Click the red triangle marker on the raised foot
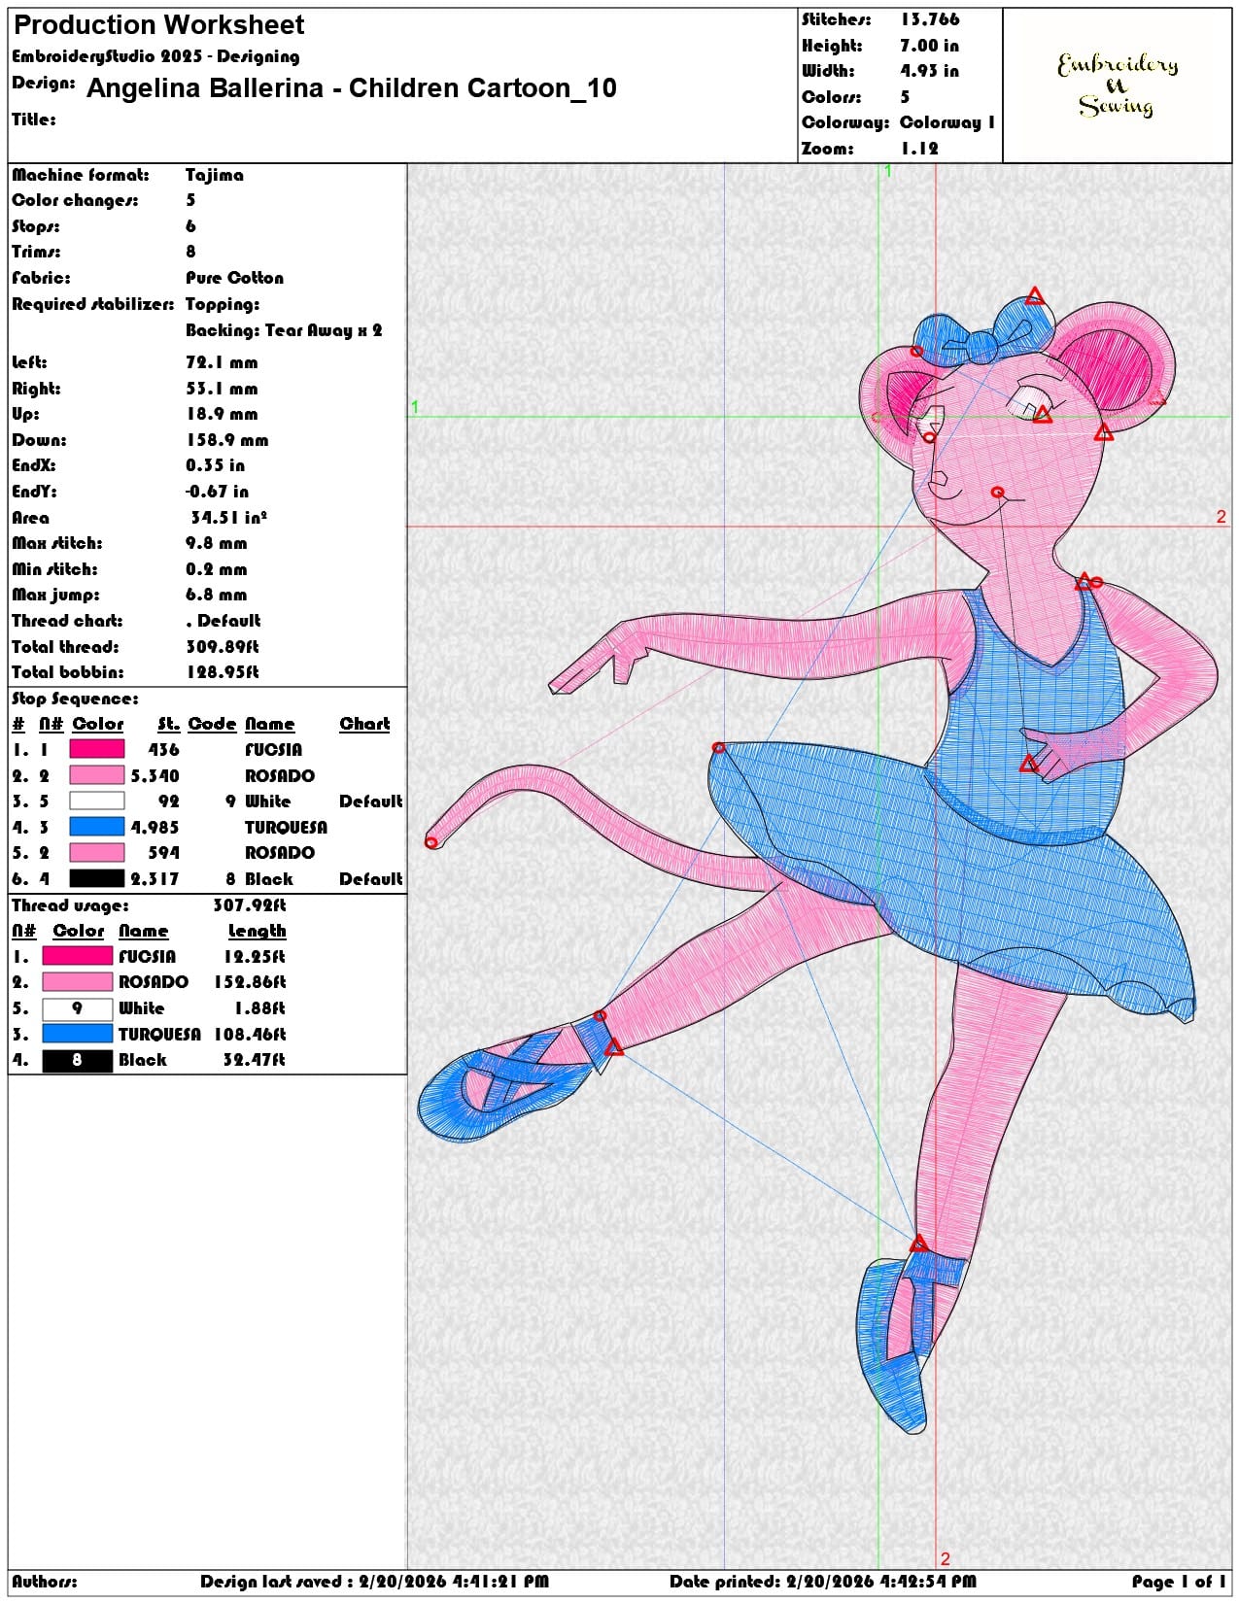1239x1603 pixels. [x=614, y=1047]
